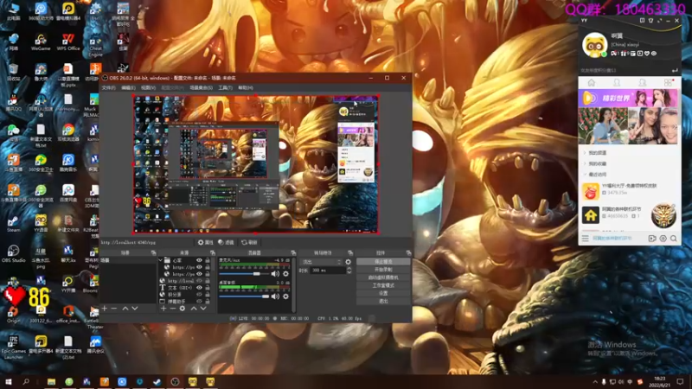This screenshot has height=389, width=692.
Task: Remove selected source with the minus icon
Action: coord(172,309)
